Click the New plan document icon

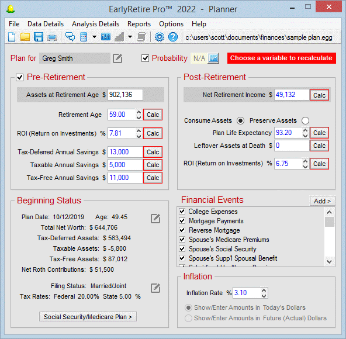12,37
